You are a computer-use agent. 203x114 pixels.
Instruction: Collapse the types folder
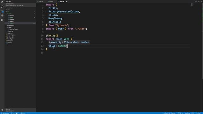(x=10, y=27)
